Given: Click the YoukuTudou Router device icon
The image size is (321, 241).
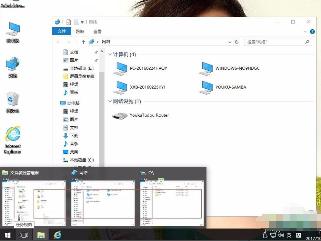Looking at the screenshot, I should 120,115.
